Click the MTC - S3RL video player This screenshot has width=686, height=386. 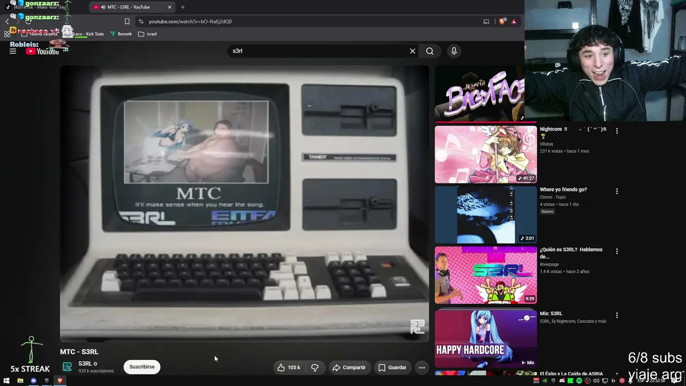pos(244,204)
